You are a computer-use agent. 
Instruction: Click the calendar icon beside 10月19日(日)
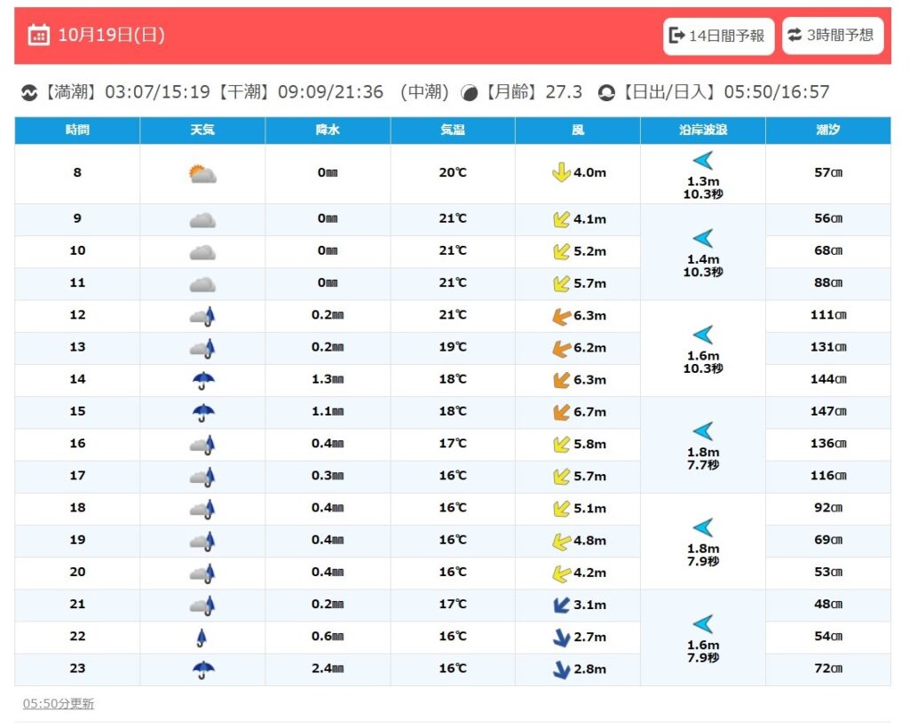point(38,36)
